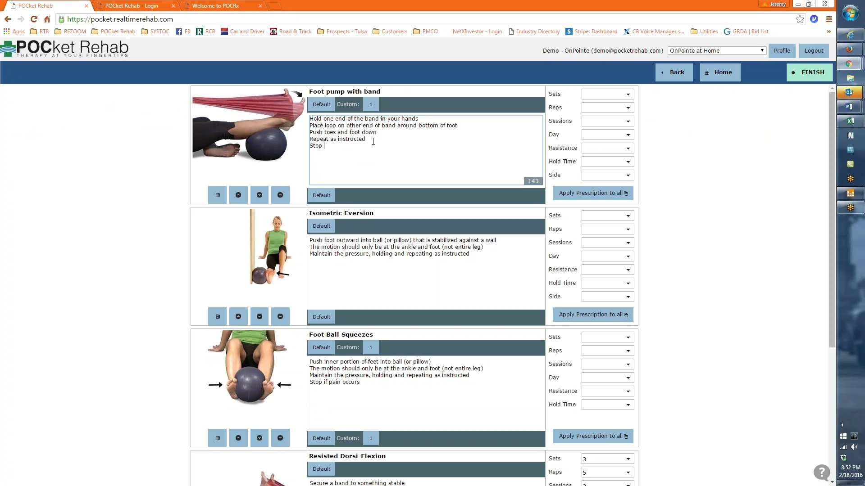Go back with browser back arrow
The image size is (865, 486).
point(8,19)
